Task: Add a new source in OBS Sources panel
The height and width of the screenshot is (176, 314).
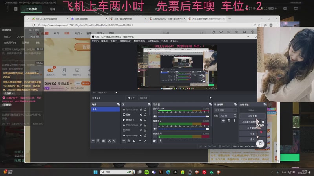Action: click(124, 141)
